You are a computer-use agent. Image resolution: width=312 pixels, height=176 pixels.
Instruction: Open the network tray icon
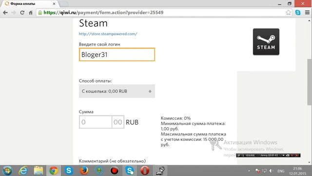point(264,171)
